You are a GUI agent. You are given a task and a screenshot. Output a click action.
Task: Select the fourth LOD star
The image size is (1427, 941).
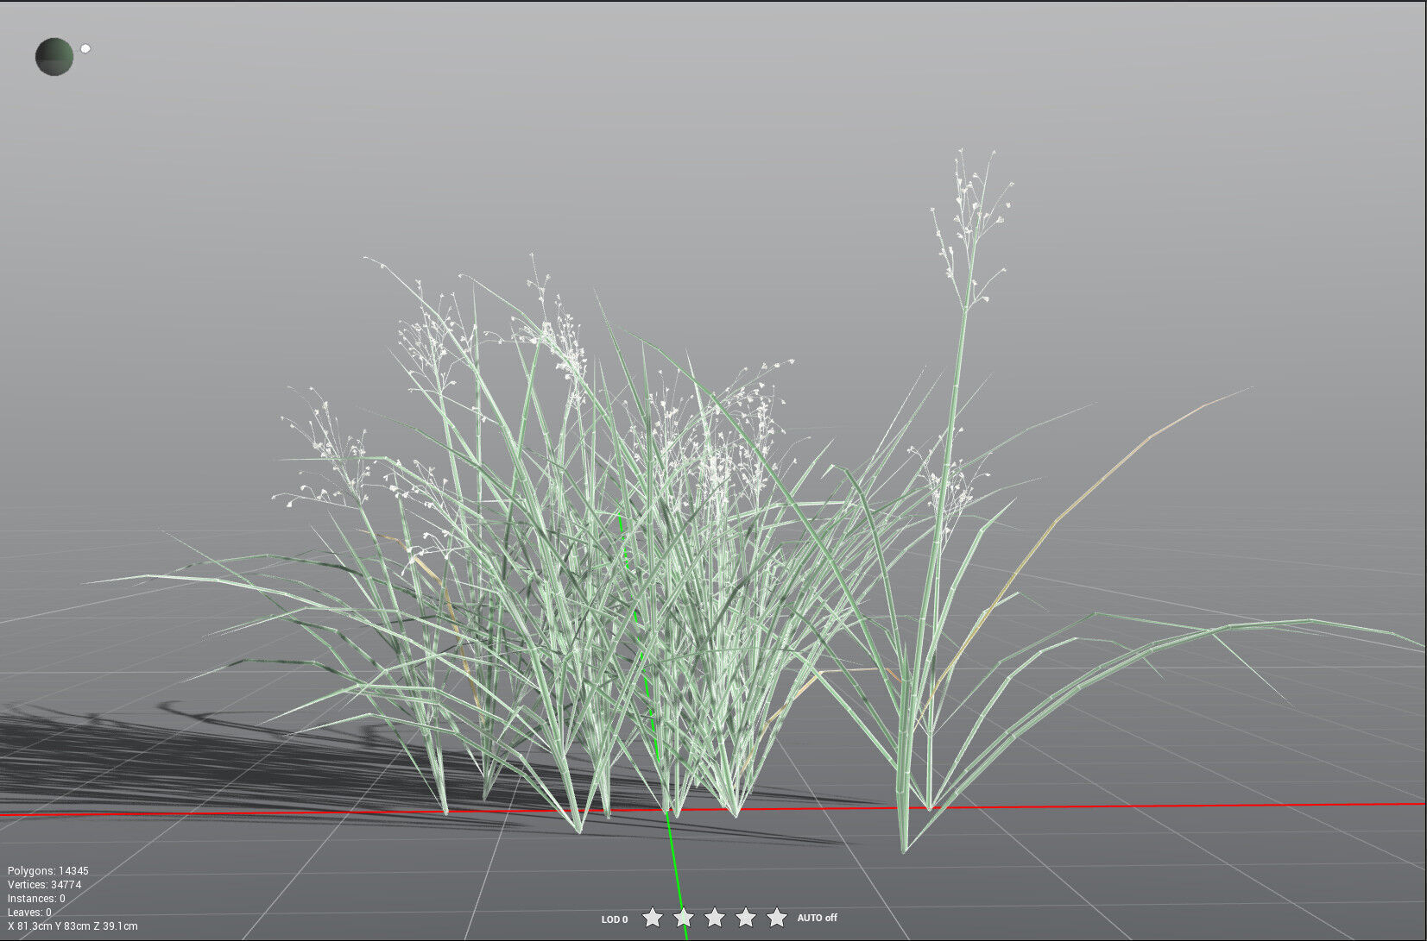[746, 917]
